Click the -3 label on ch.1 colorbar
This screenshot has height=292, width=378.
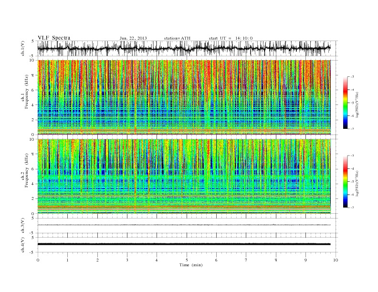pos(352,77)
